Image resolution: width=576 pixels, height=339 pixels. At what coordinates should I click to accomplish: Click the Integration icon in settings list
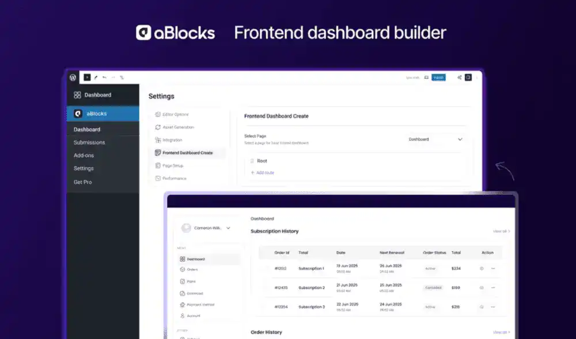[158, 140]
